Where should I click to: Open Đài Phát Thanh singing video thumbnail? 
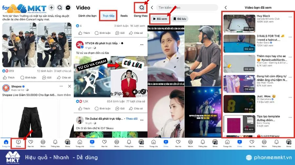(239, 84)
